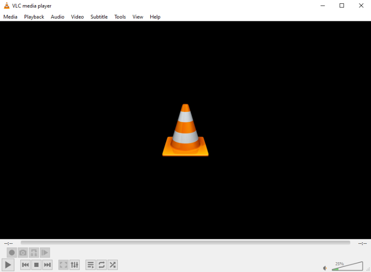371x272 pixels.
Task: Open the Media menu
Action: [x=10, y=17]
